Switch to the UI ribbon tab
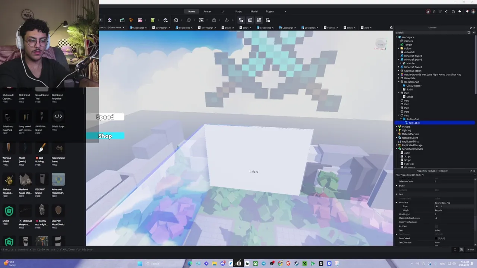477x268 pixels. [223, 12]
